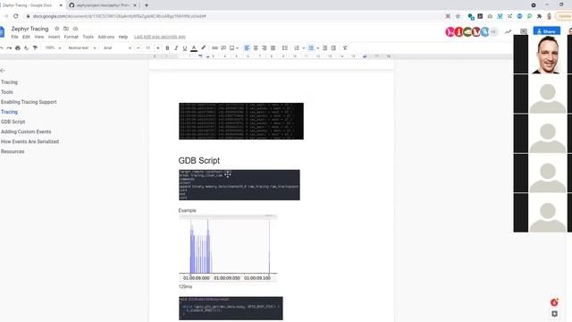This screenshot has width=572, height=322.
Task: Insert a link using chain icon
Action: click(x=214, y=47)
